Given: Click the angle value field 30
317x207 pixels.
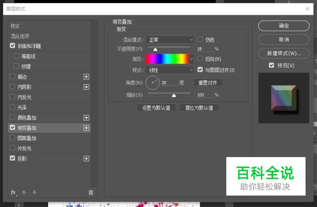Looking at the screenshot, I should pyautogui.click(x=169, y=83).
